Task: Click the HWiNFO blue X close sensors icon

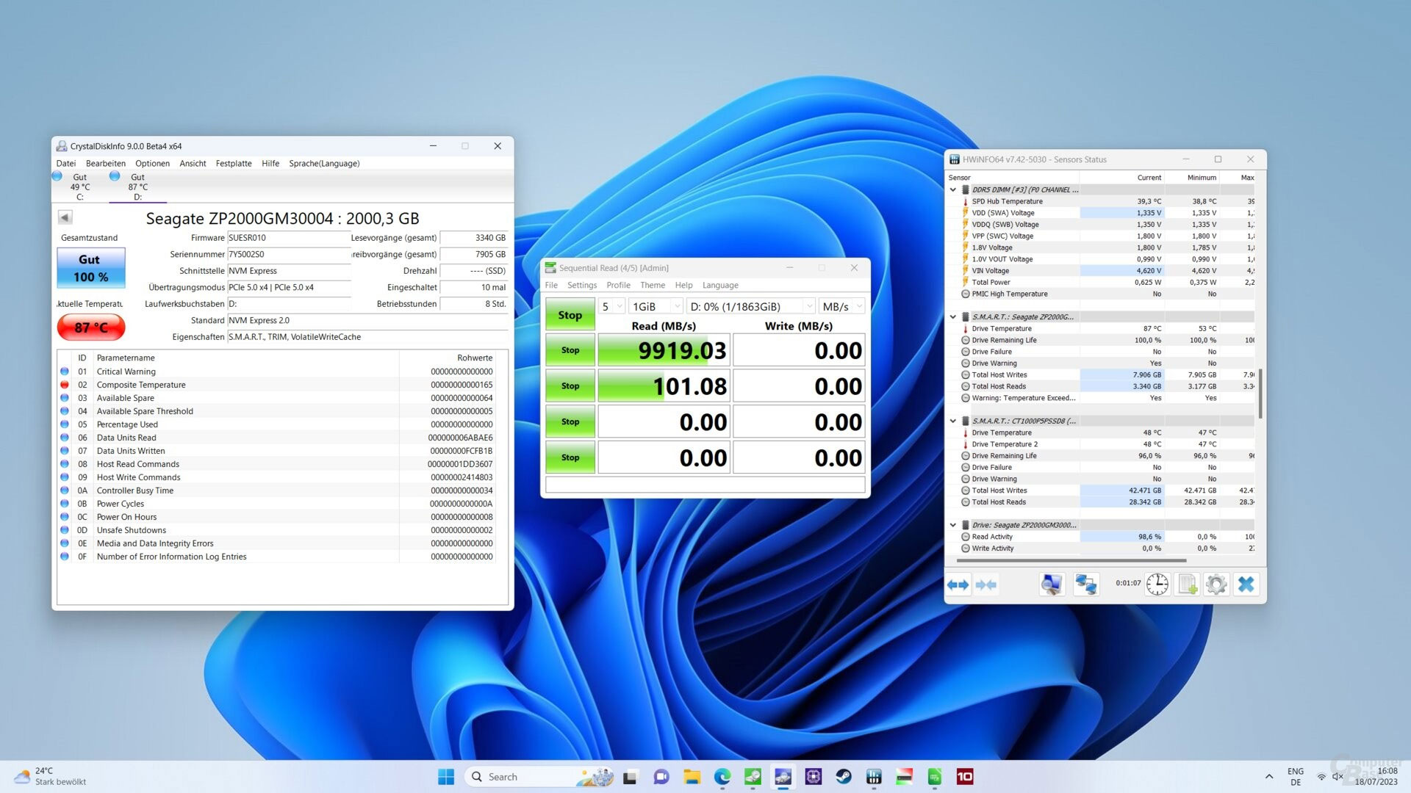Action: (1246, 584)
